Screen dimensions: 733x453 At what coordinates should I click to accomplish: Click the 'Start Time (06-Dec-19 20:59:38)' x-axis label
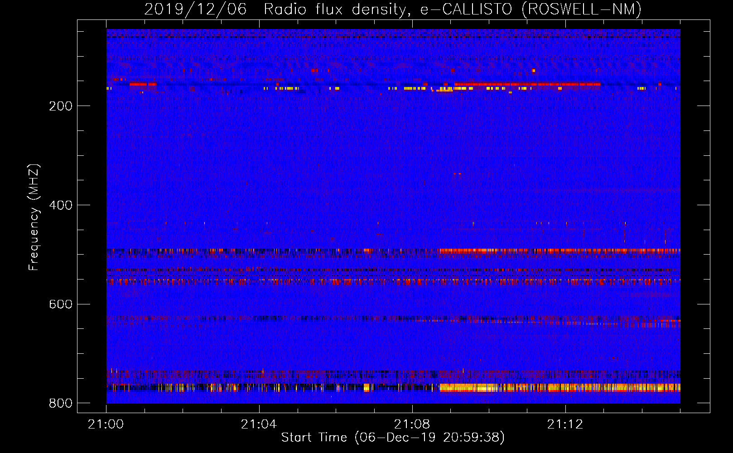coord(393,438)
